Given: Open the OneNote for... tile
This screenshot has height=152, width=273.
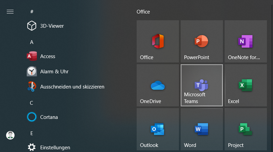Looking at the screenshot, I should coord(246,42).
